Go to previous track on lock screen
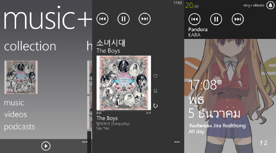 [195, 19]
